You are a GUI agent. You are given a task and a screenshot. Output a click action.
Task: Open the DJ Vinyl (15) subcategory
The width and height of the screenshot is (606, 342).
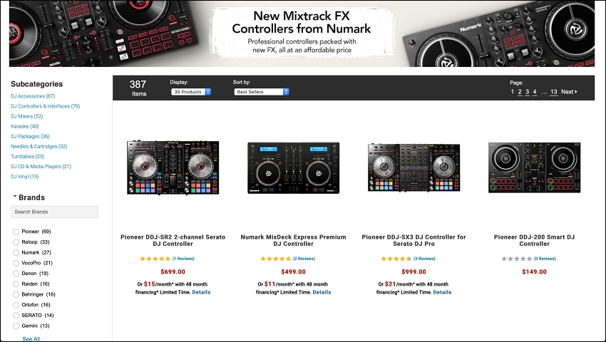[25, 177]
